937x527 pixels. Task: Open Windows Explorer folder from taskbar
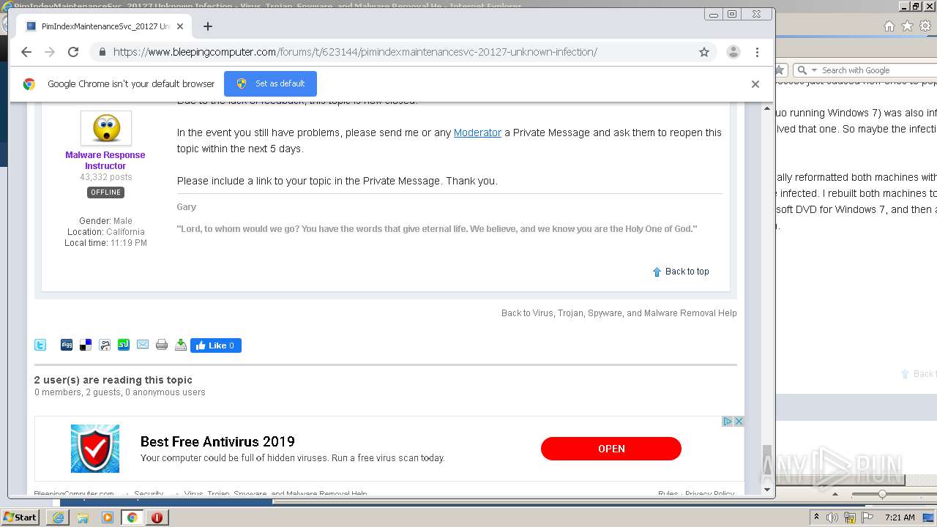(x=83, y=517)
